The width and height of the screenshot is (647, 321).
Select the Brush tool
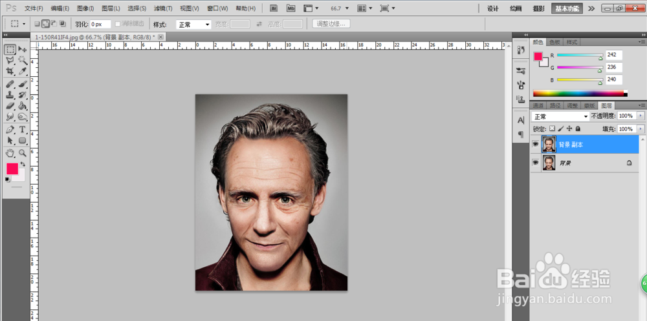22,84
